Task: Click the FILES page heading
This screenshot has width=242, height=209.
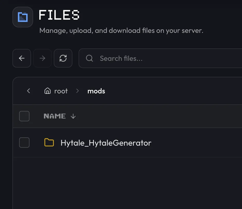Action: 59,15
